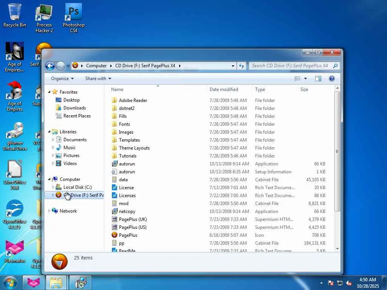Expand the Local Disk (C:) node
The image size is (387, 290).
coord(53,187)
